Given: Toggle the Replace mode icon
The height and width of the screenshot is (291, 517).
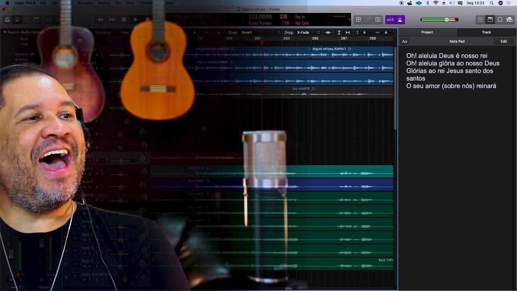Looking at the screenshot, I should click(358, 19).
